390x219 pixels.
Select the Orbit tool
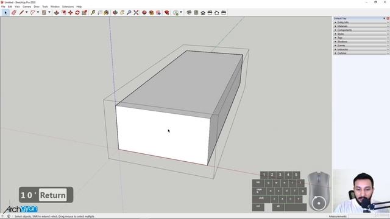click(x=115, y=12)
